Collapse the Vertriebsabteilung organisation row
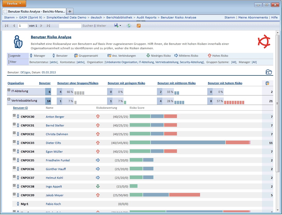Viewport: 282px width, 215px height. point(9,99)
